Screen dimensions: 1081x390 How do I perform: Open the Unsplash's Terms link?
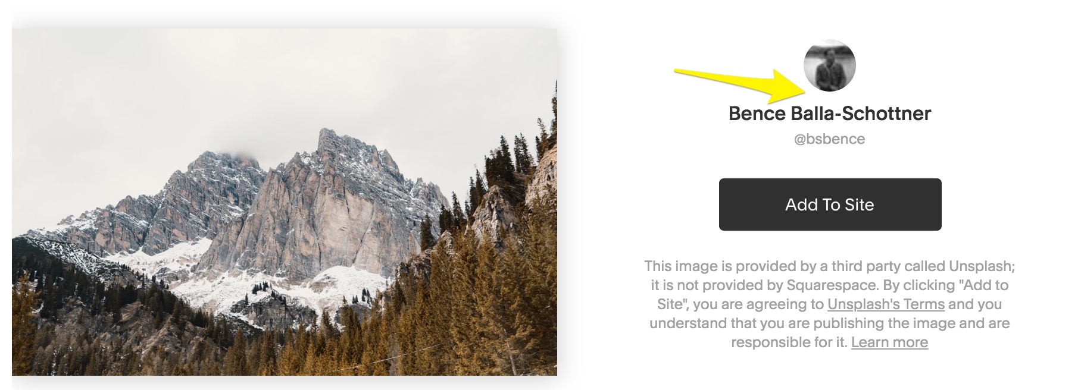tap(886, 304)
